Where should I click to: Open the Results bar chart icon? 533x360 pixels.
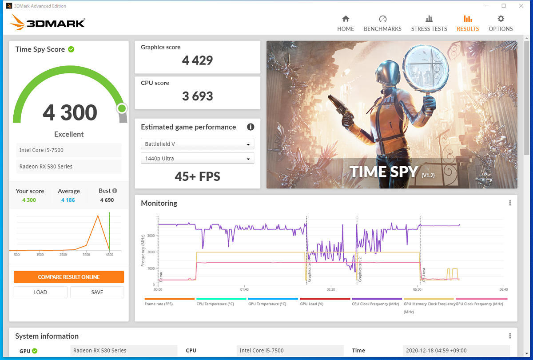[x=468, y=19]
